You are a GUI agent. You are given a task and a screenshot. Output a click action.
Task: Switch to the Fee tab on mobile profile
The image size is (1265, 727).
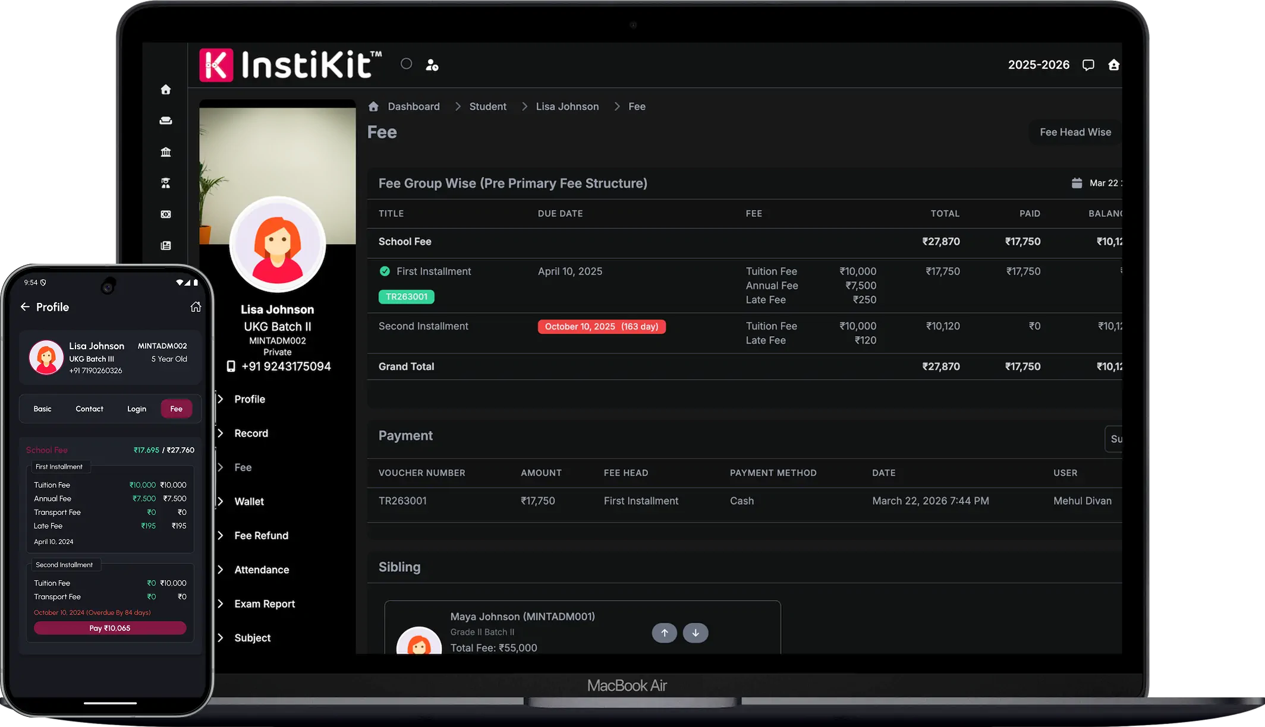[x=176, y=409]
